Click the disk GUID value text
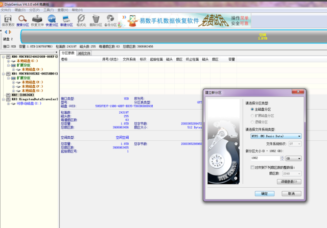 (124, 106)
